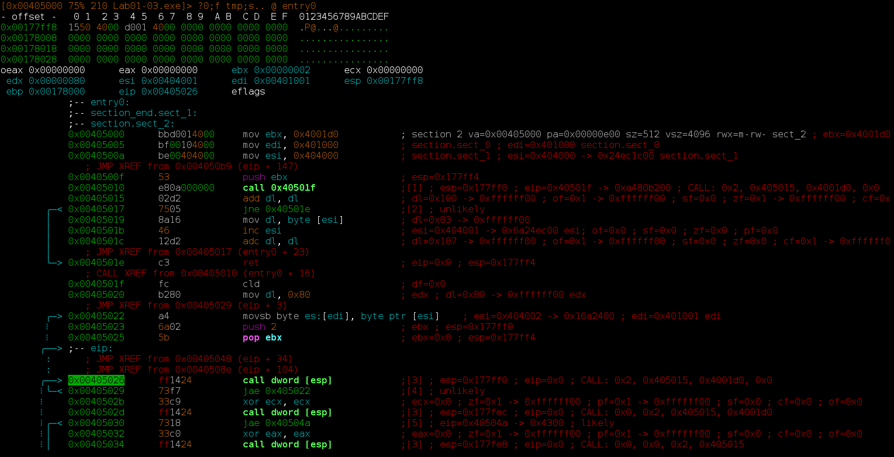Click the '[2] ; unlikely' comment

pyautogui.click(x=443, y=209)
